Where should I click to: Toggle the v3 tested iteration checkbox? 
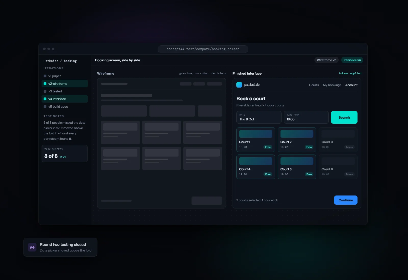(x=45, y=91)
